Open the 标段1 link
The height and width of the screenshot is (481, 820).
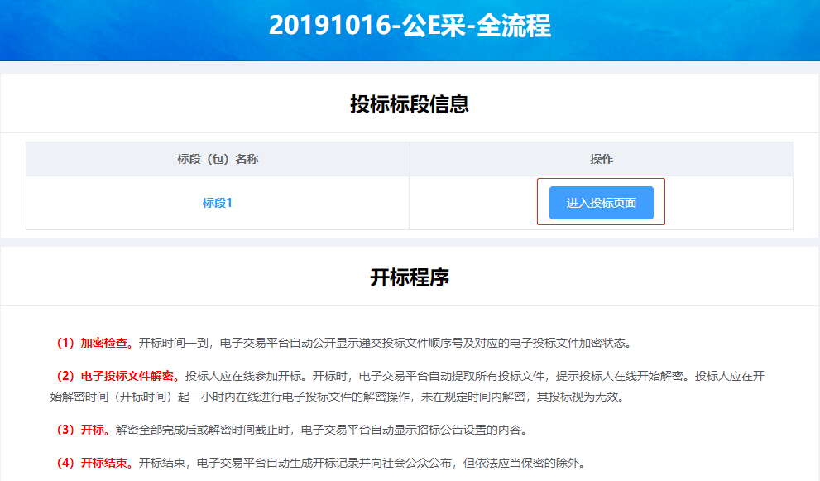(217, 203)
